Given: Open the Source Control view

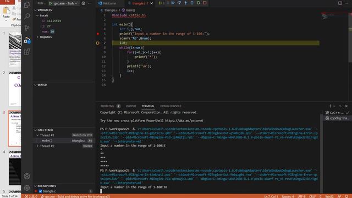Looking at the screenshot, I should [x=27, y=28].
